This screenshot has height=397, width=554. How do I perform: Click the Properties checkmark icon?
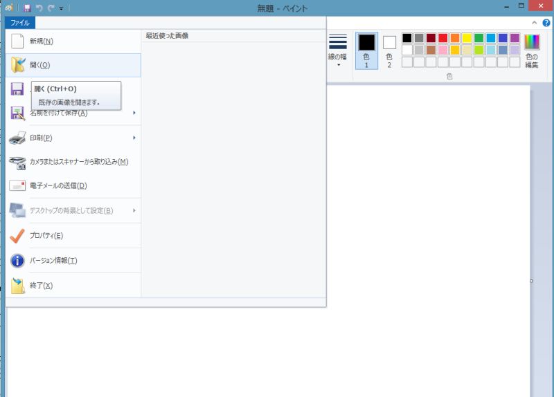point(17,236)
